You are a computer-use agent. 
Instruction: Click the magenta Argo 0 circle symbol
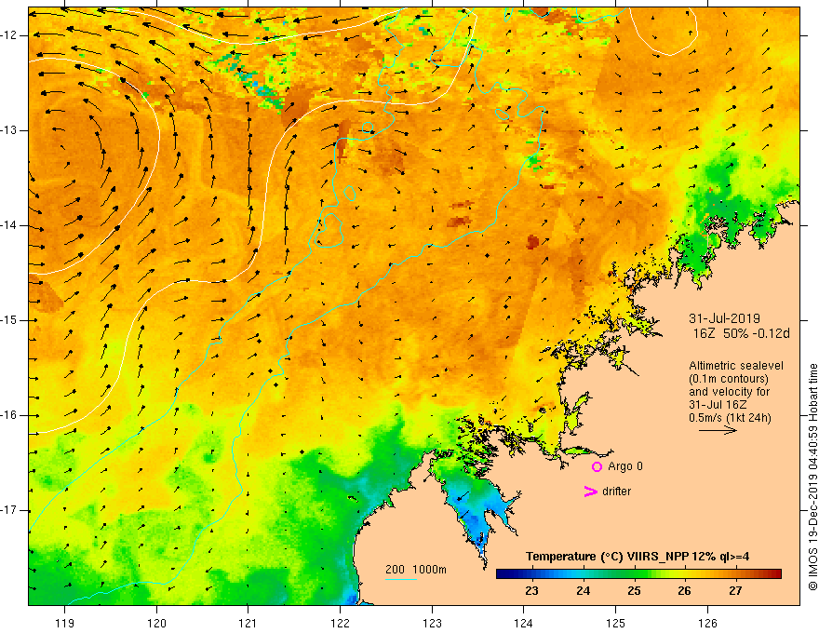point(597,467)
